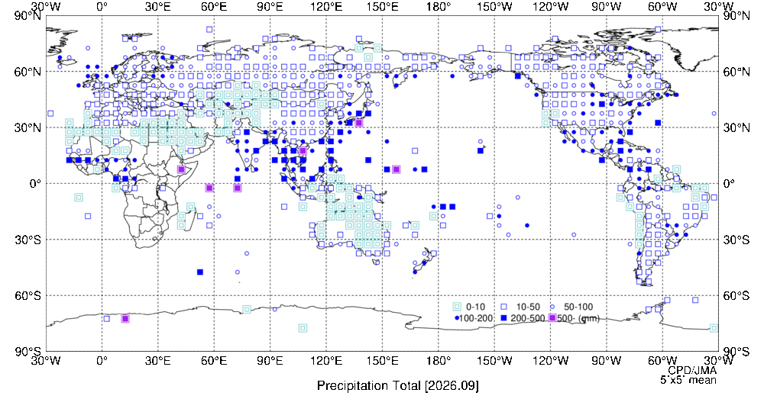Click the '60°S' label on right axis
Screen dimensions: 764x412
pyautogui.click(x=736, y=296)
